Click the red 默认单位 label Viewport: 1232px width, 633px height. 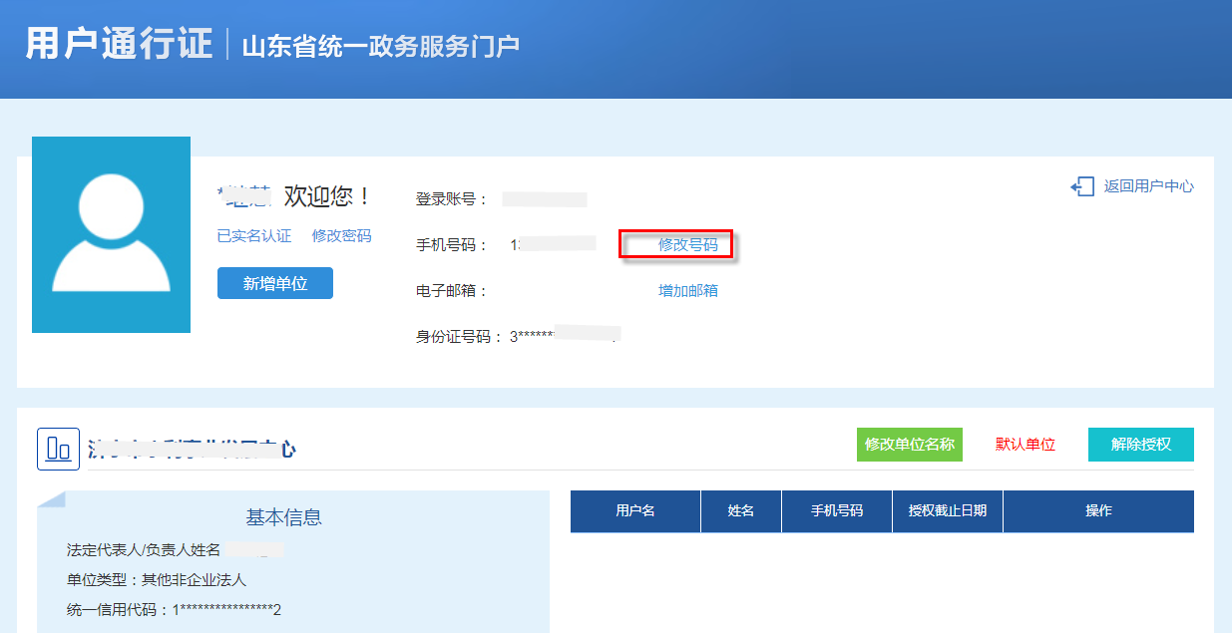(x=1025, y=445)
